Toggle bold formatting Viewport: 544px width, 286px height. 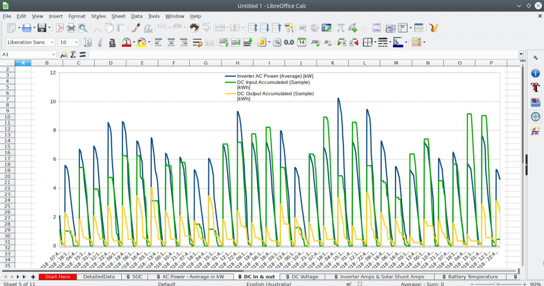point(88,42)
